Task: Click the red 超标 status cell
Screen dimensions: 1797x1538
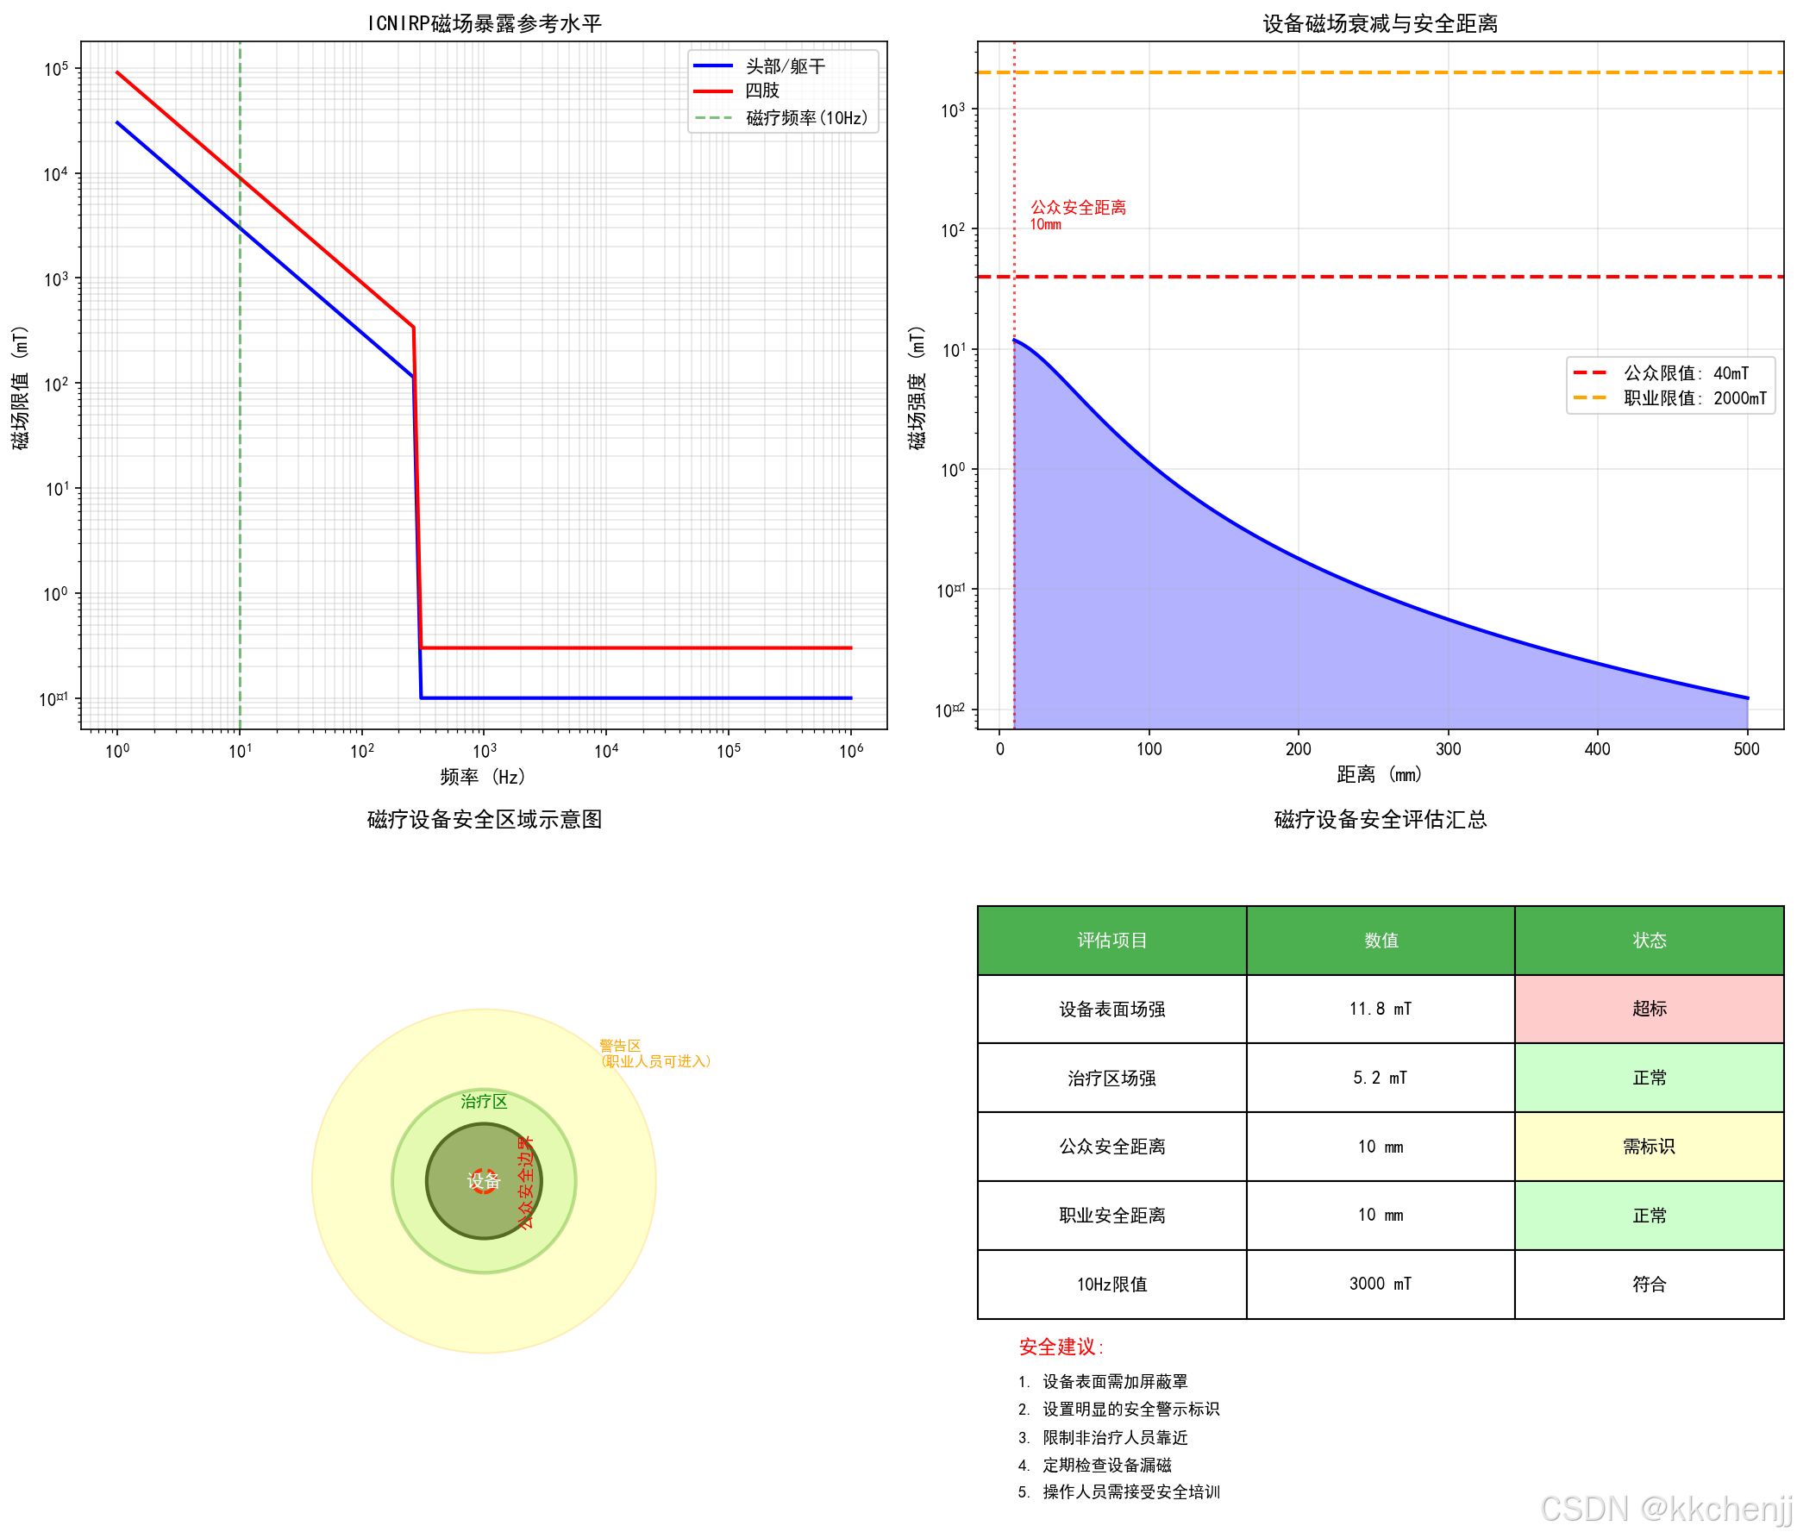Action: (1649, 1009)
